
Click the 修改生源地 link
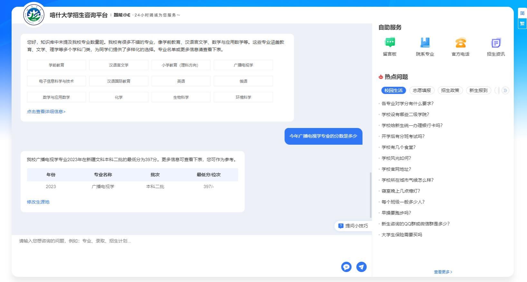(38, 202)
